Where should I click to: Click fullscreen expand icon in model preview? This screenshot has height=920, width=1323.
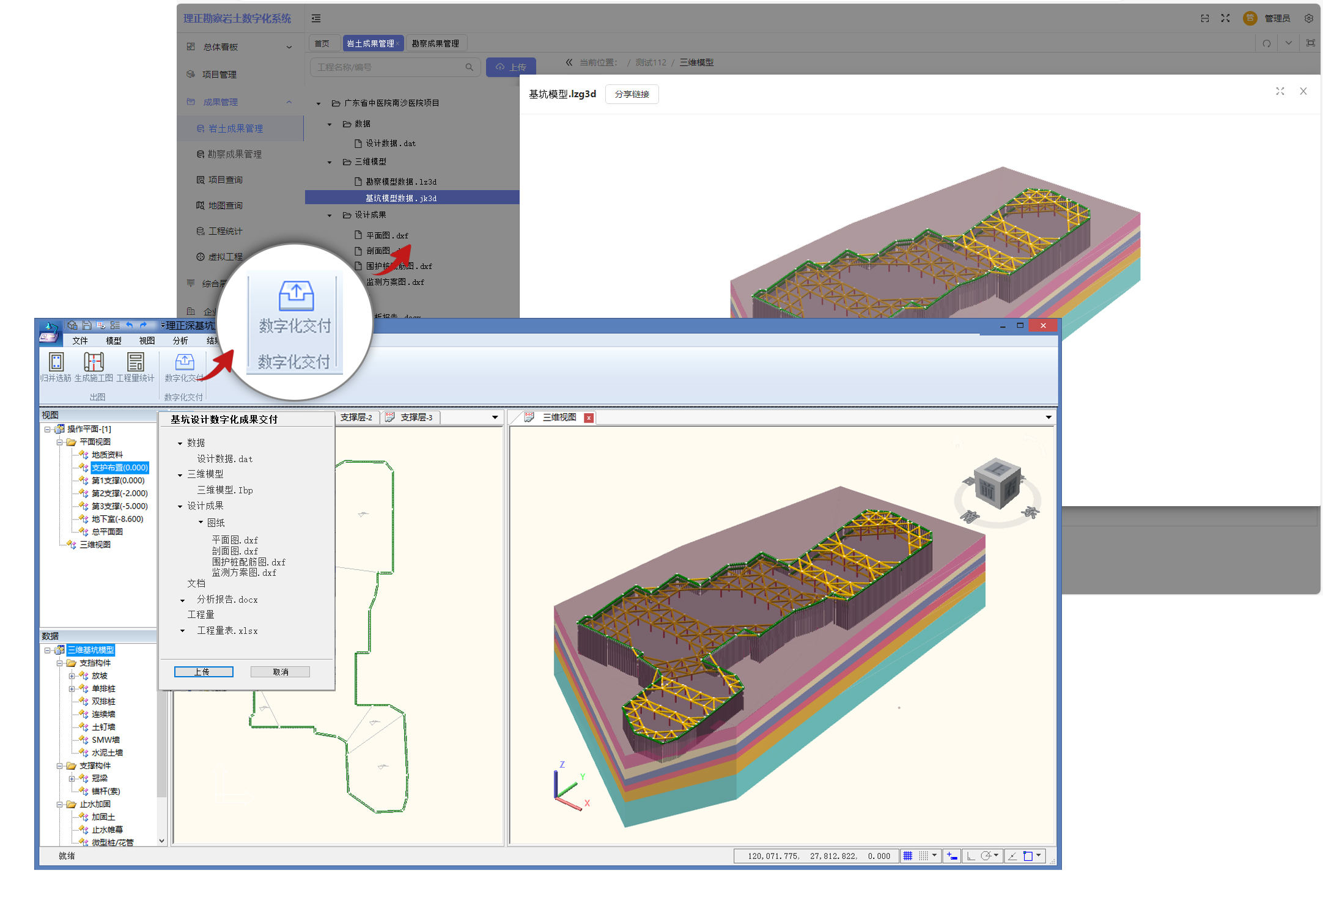pos(1280,91)
